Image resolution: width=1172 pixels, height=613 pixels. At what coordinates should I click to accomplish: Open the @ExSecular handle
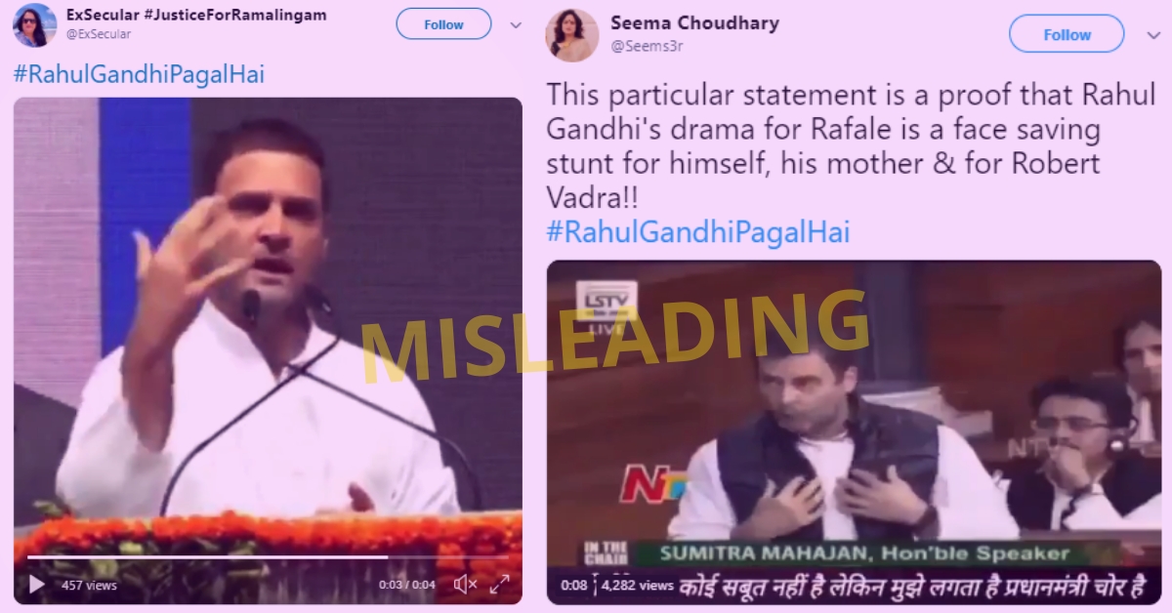coord(98,34)
